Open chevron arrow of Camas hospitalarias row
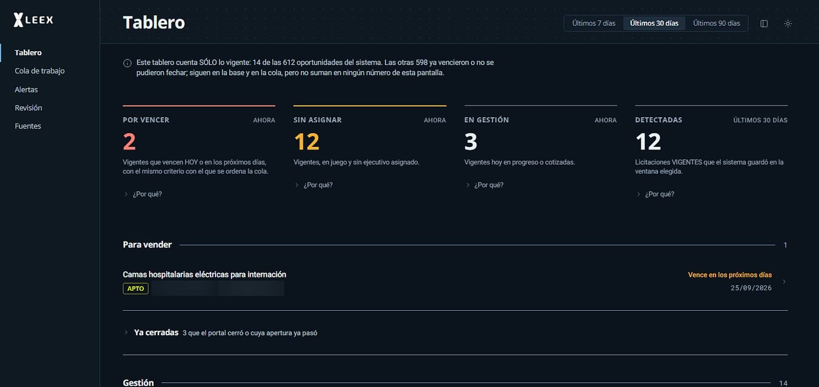819x387 pixels. tap(784, 282)
